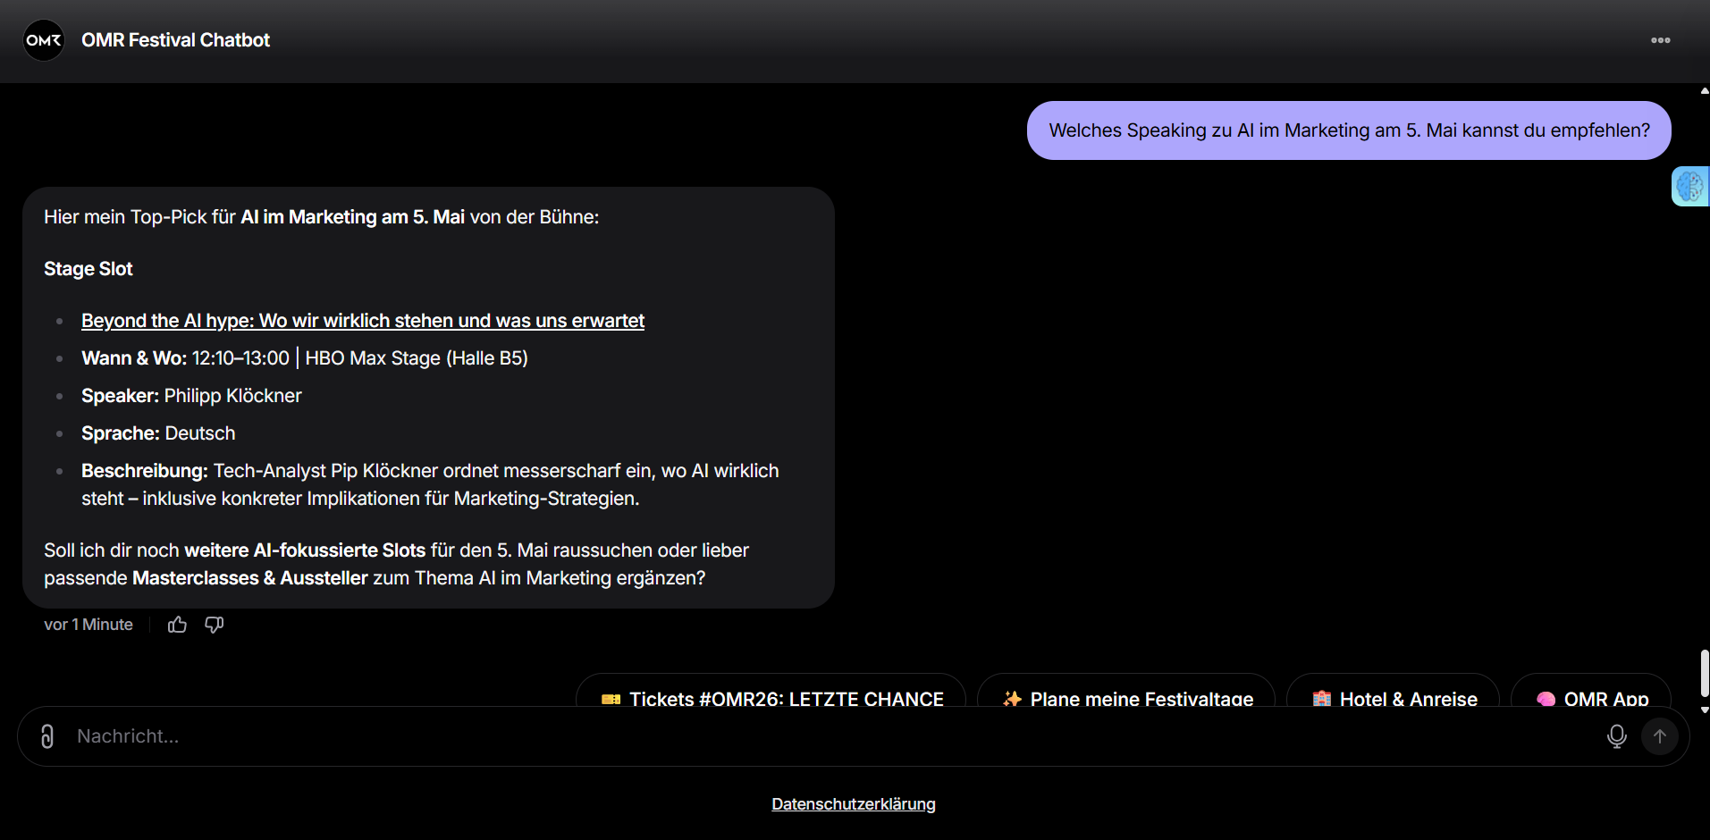This screenshot has width=1710, height=840.
Task: Click the chat scrollbar thumb
Action: point(1705,673)
